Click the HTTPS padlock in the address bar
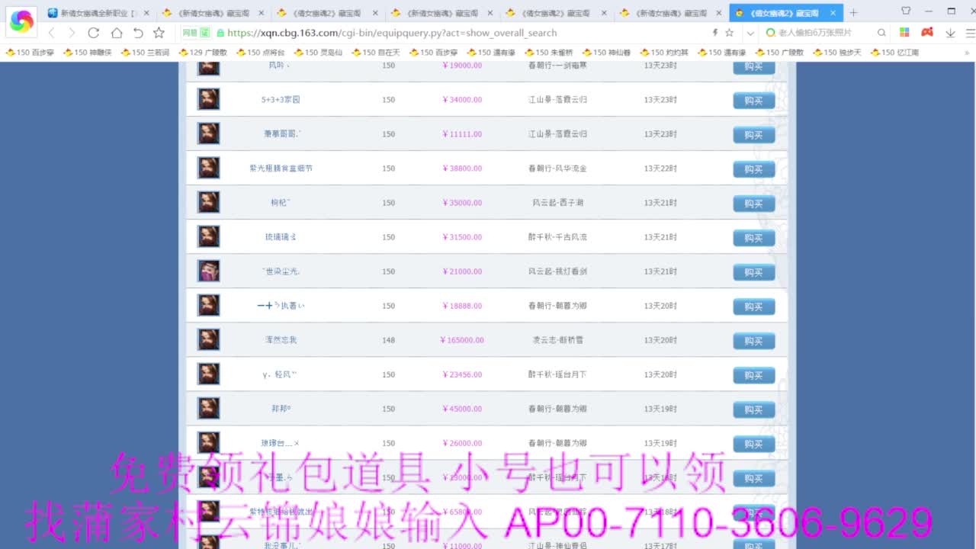976x549 pixels. (220, 34)
